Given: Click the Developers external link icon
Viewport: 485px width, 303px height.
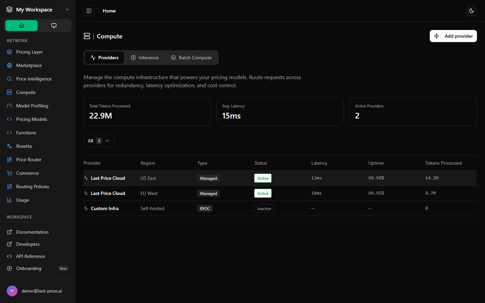Looking at the screenshot, I should (9, 244).
